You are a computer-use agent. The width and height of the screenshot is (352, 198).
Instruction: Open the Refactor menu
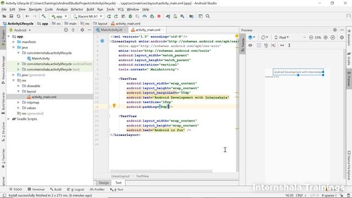click(77, 9)
